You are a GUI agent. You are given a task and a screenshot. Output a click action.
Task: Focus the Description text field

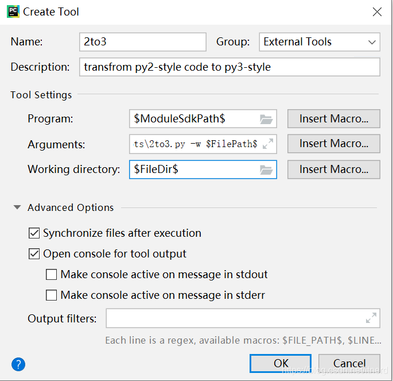pyautogui.click(x=229, y=67)
